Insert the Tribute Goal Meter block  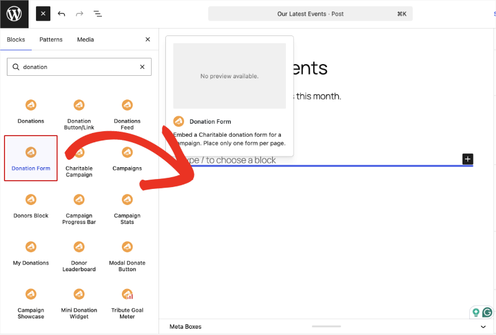(x=127, y=304)
